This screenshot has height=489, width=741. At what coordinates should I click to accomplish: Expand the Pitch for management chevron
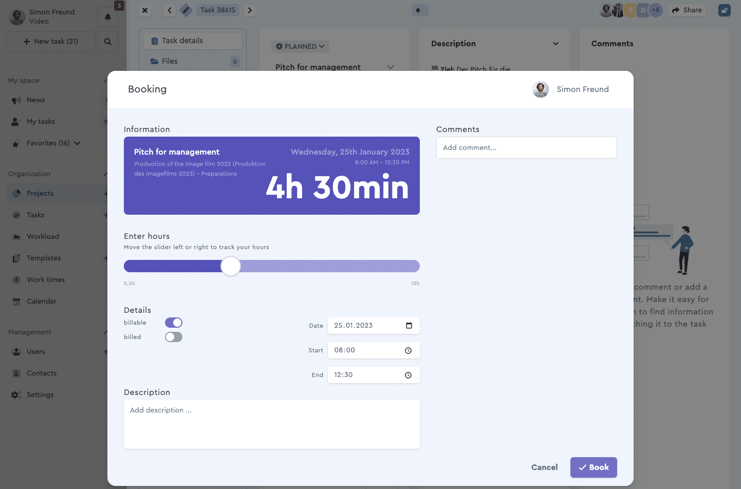tap(391, 67)
